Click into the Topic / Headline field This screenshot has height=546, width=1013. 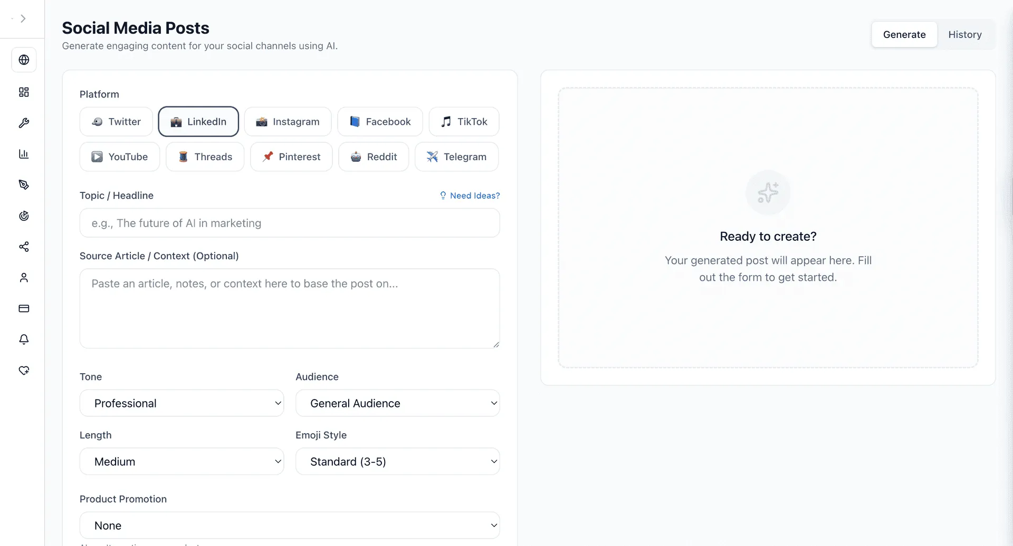[290, 223]
